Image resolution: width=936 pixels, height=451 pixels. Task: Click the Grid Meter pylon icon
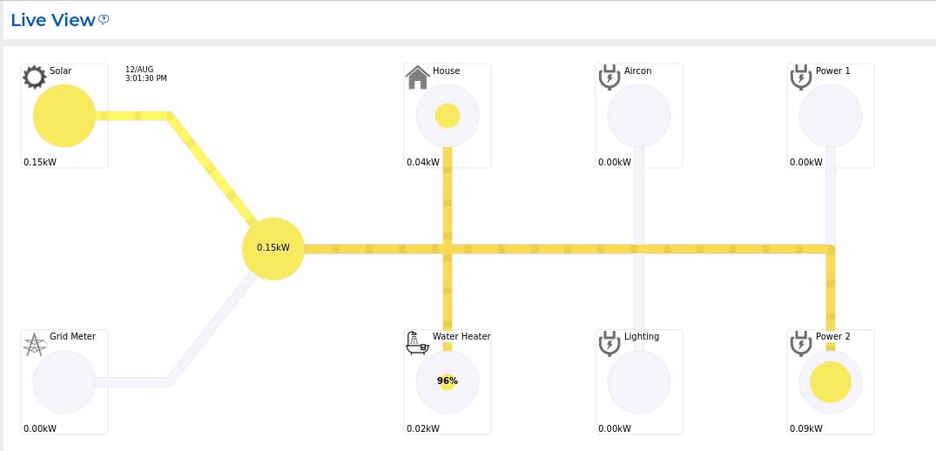34,344
